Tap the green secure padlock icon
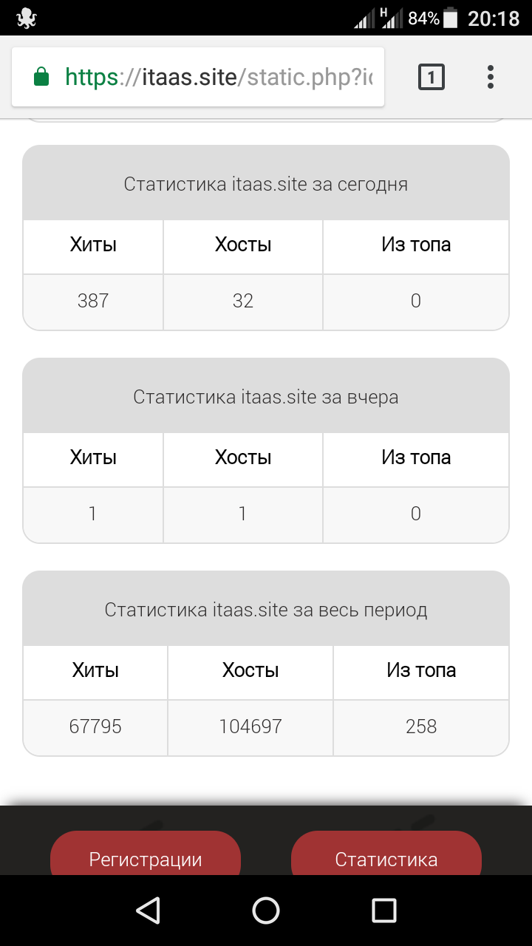Screen dimensions: 532x946 coord(41,77)
